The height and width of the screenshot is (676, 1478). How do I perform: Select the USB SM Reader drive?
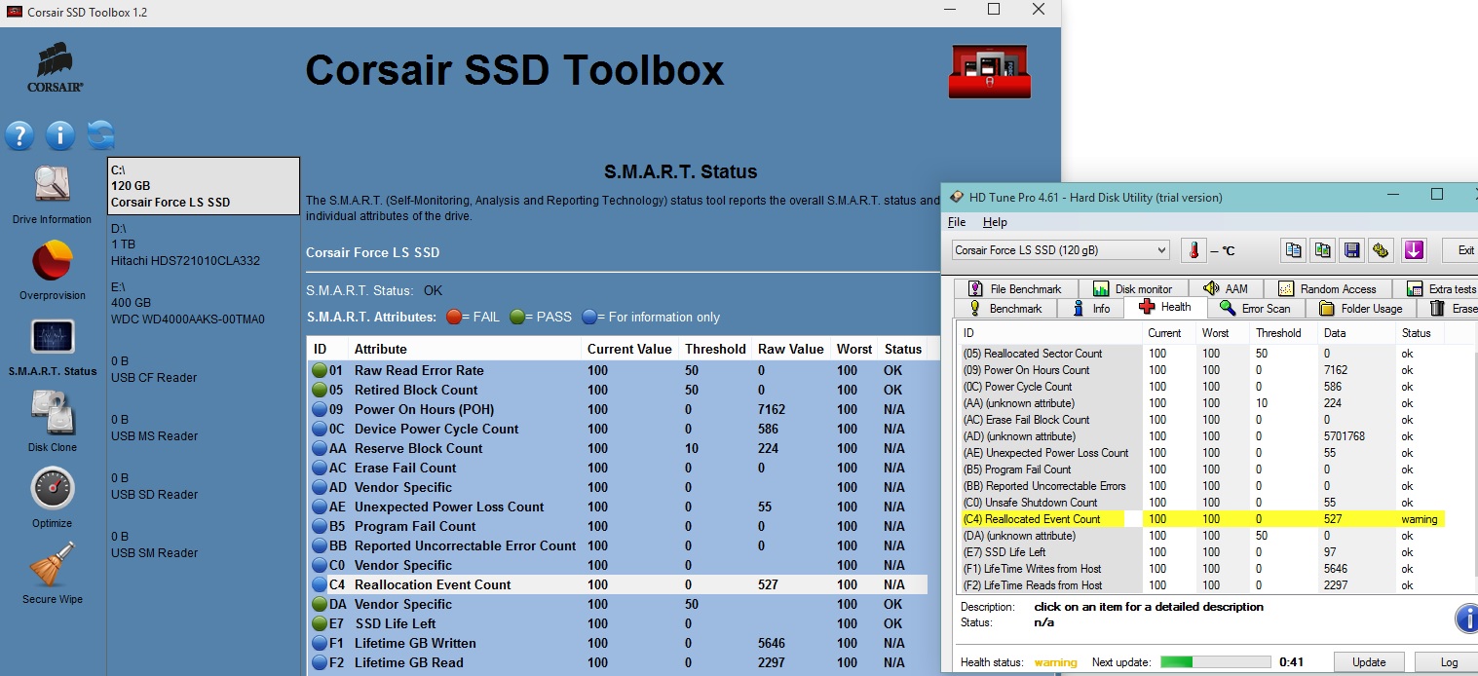pos(203,545)
